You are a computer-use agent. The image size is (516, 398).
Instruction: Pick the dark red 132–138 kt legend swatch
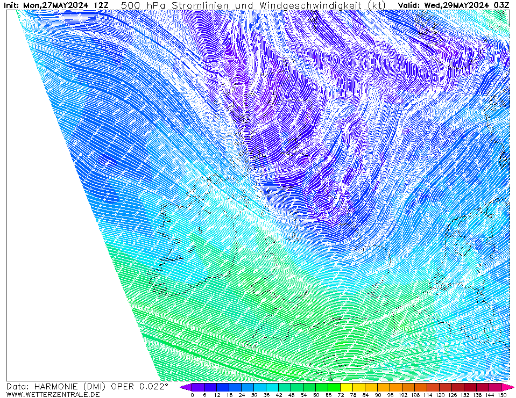pyautogui.click(x=471, y=387)
